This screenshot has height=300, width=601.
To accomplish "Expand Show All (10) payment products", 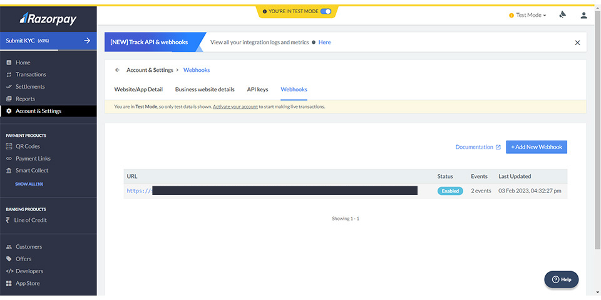I will 29,184.
